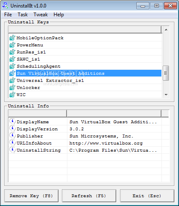The image size is (179, 206).
Task: Select Sun VirtualBox Guest Additions entry
Action: click(x=61, y=73)
